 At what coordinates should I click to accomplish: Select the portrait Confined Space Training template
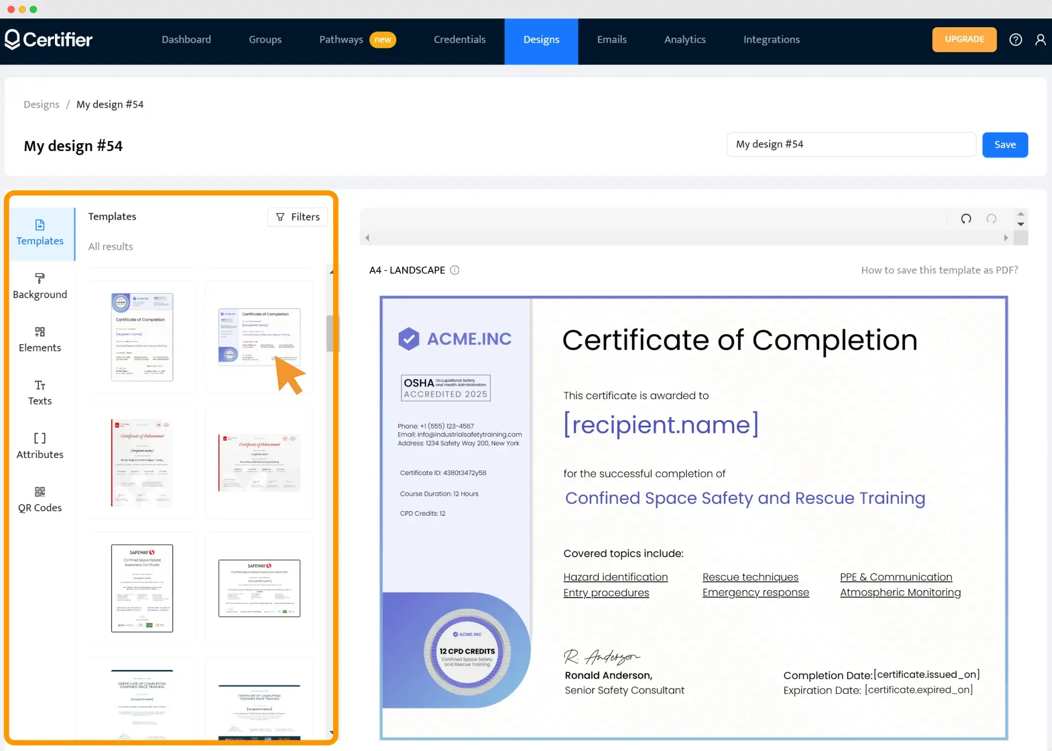pos(142,705)
